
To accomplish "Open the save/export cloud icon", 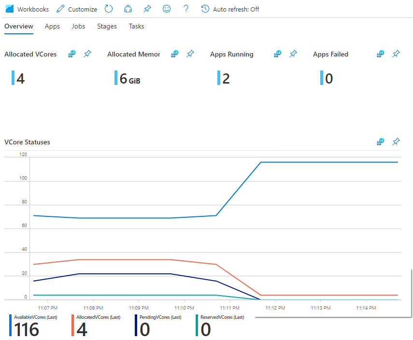I will [x=128, y=9].
